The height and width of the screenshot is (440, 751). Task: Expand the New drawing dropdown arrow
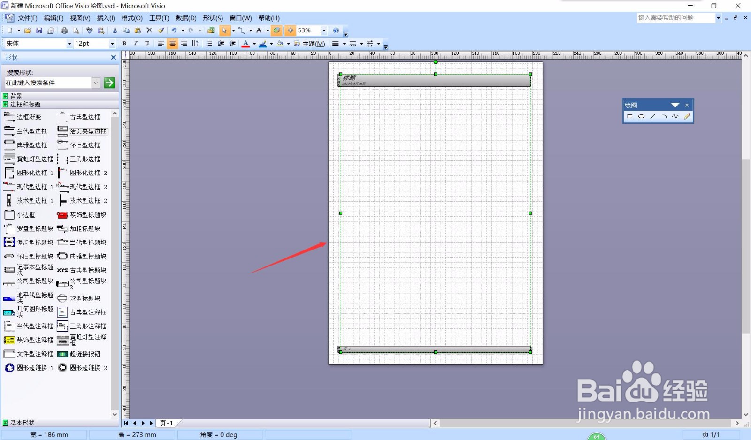click(19, 30)
